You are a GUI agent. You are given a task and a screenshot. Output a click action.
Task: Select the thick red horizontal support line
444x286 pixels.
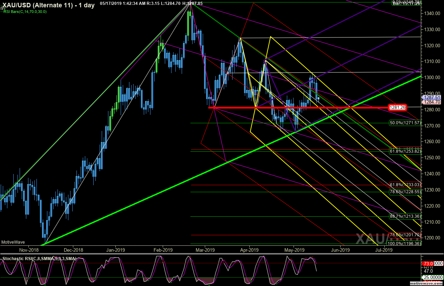pyautogui.click(x=298, y=107)
